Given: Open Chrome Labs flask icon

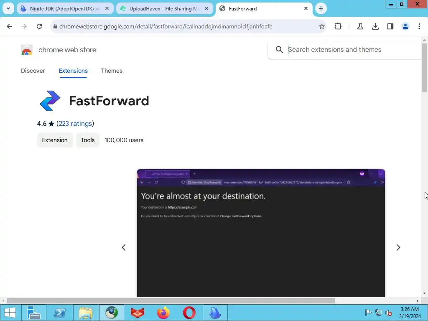Looking at the screenshot, I should (x=360, y=26).
